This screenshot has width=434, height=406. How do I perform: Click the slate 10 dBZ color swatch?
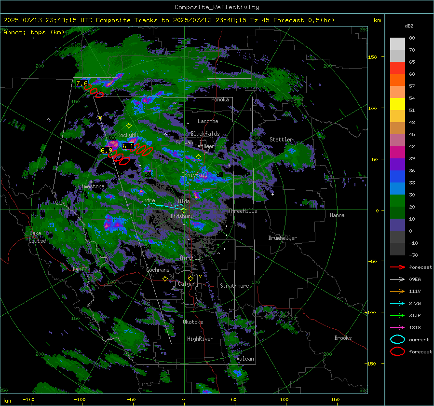click(x=397, y=225)
